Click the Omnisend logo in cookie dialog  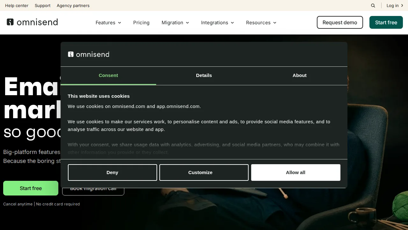pyautogui.click(x=88, y=54)
